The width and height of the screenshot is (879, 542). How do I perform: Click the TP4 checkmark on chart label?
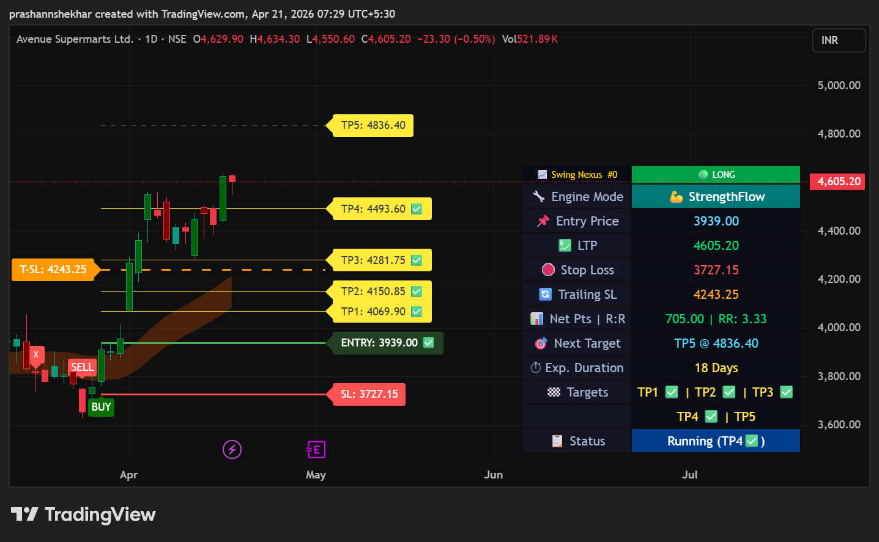pyautogui.click(x=417, y=209)
